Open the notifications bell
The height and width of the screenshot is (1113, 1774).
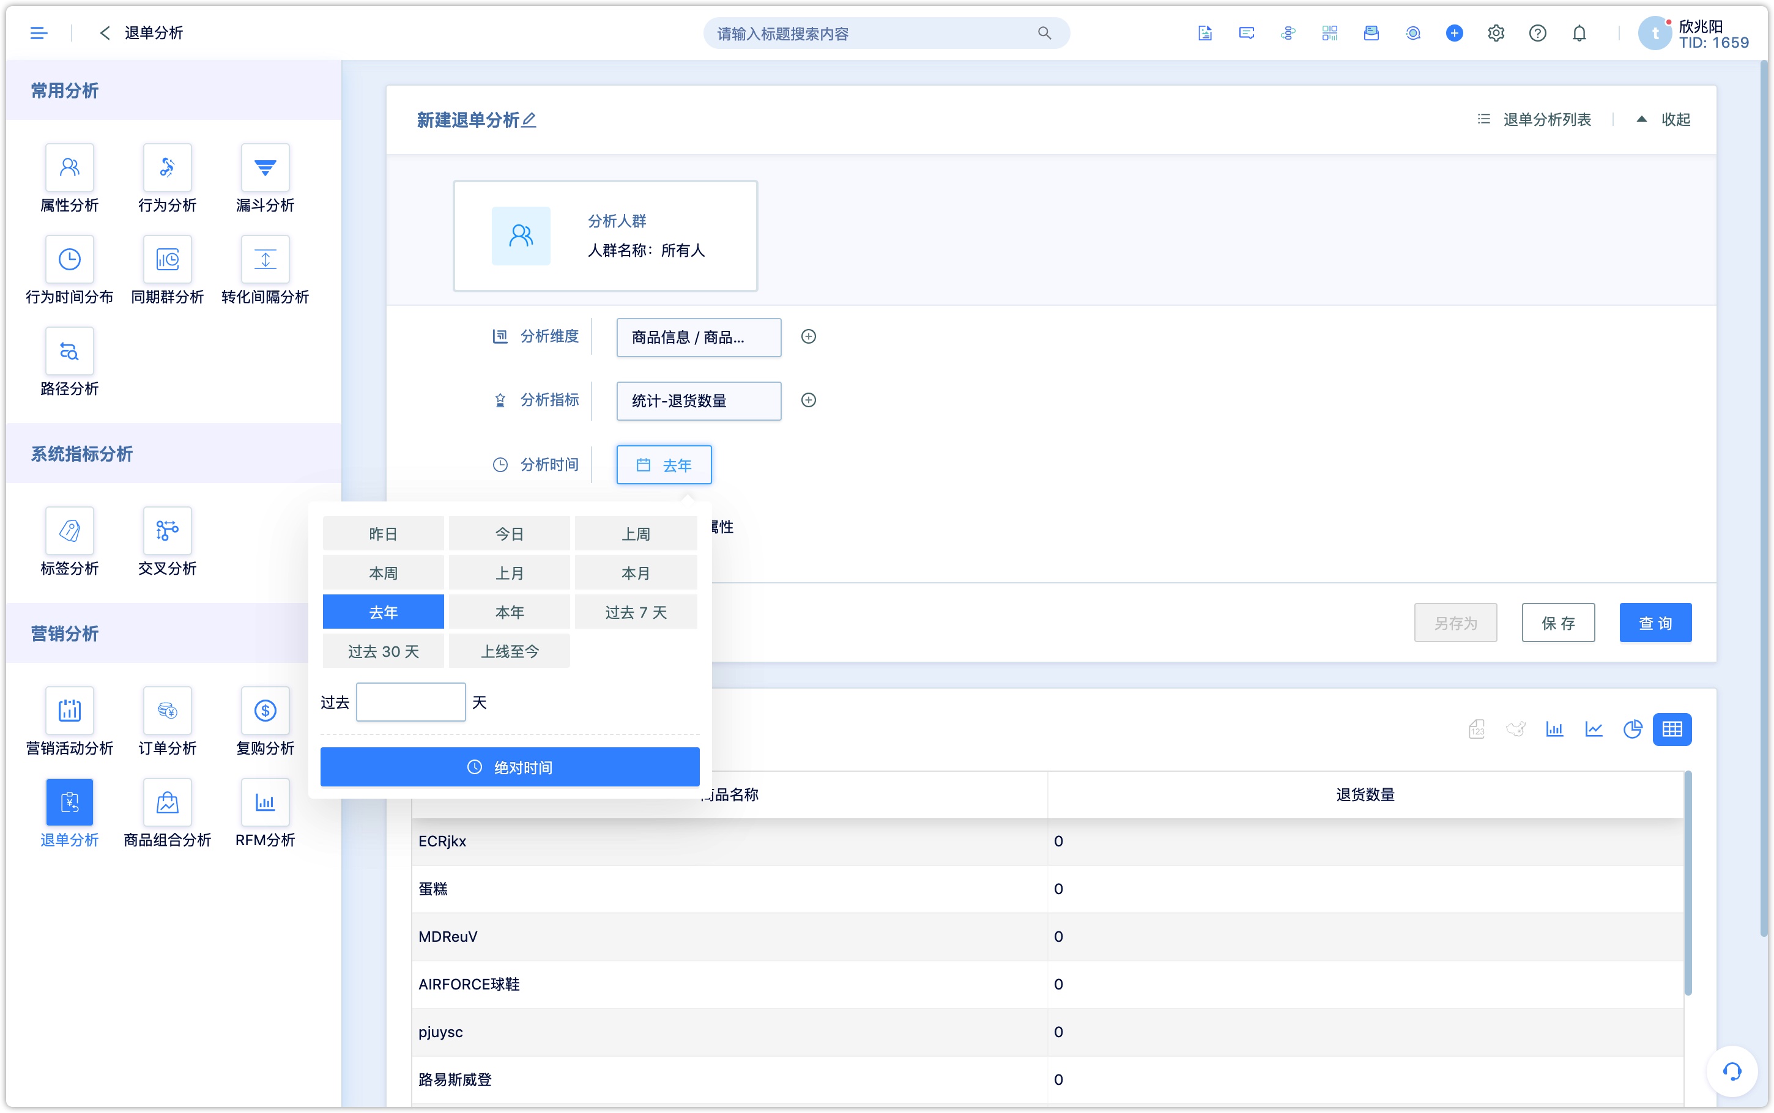pyautogui.click(x=1579, y=33)
